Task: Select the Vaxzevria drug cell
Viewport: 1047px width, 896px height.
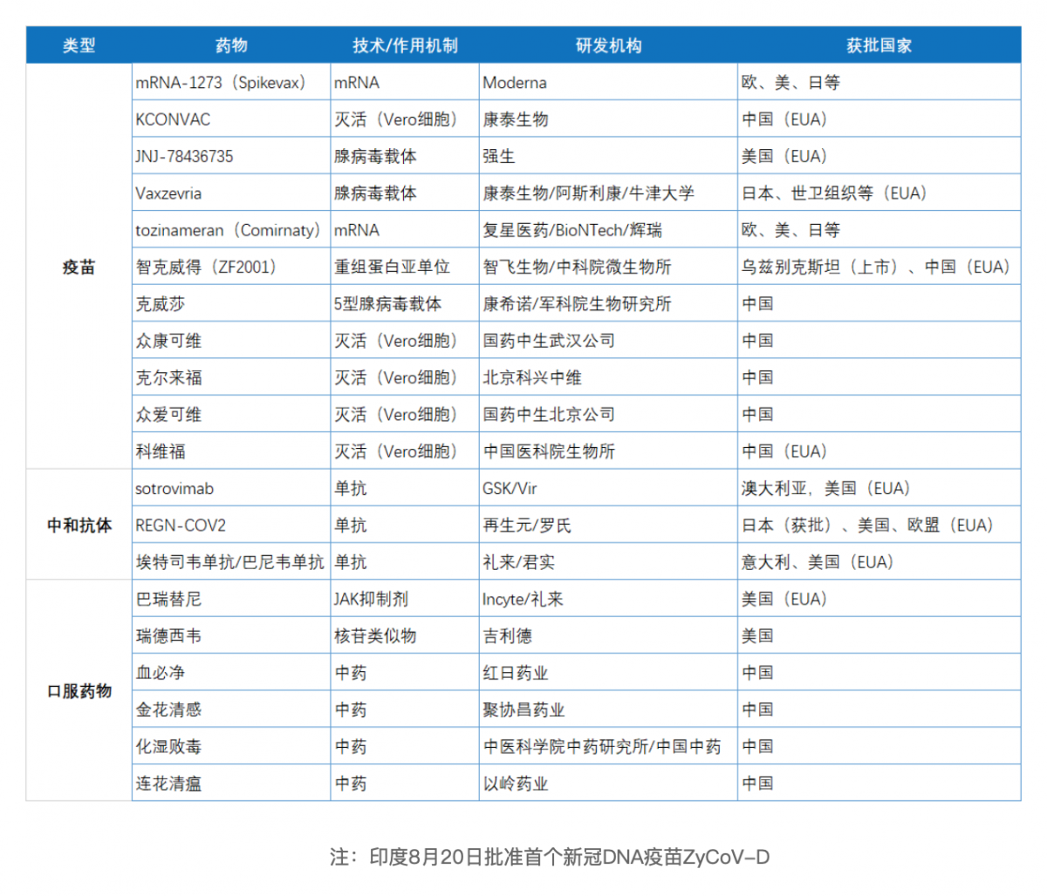Action: click(231, 193)
